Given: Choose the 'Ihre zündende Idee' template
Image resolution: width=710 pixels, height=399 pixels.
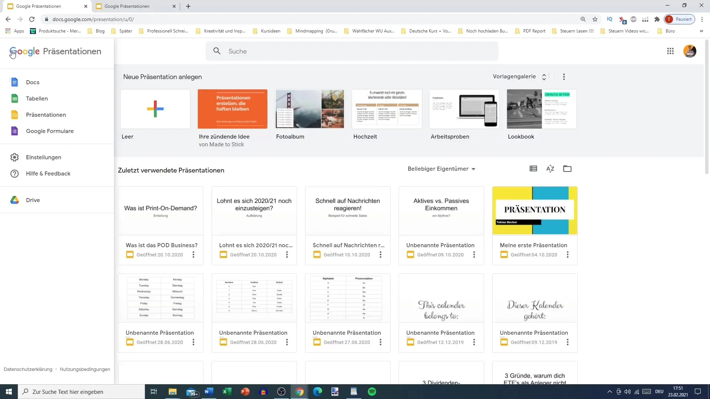Looking at the screenshot, I should point(233,109).
